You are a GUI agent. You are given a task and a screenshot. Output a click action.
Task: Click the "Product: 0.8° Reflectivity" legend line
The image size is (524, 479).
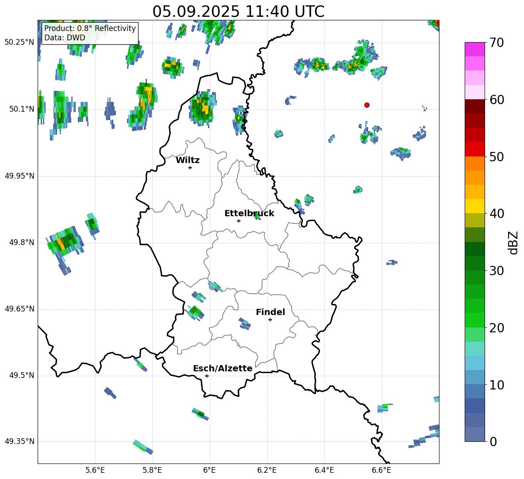(x=90, y=28)
